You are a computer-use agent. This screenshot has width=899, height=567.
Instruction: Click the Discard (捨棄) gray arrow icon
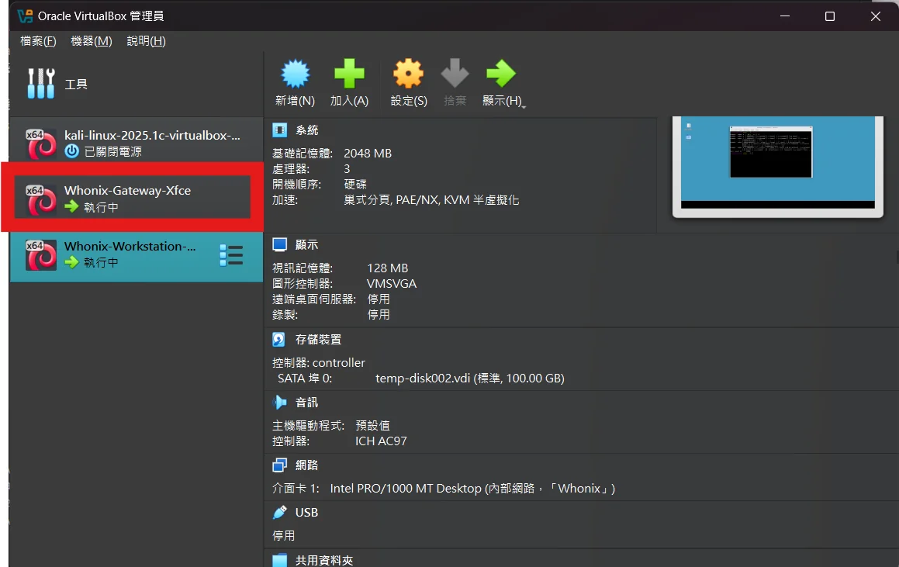tap(455, 74)
